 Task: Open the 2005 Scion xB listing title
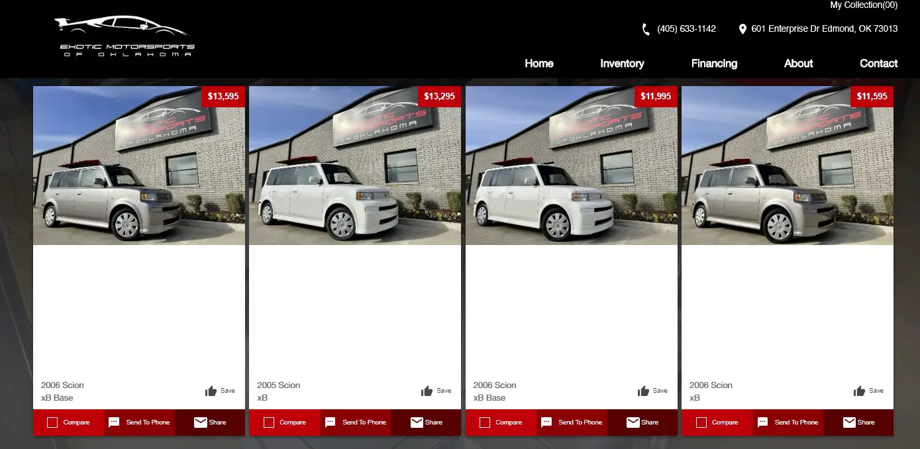tap(278, 391)
